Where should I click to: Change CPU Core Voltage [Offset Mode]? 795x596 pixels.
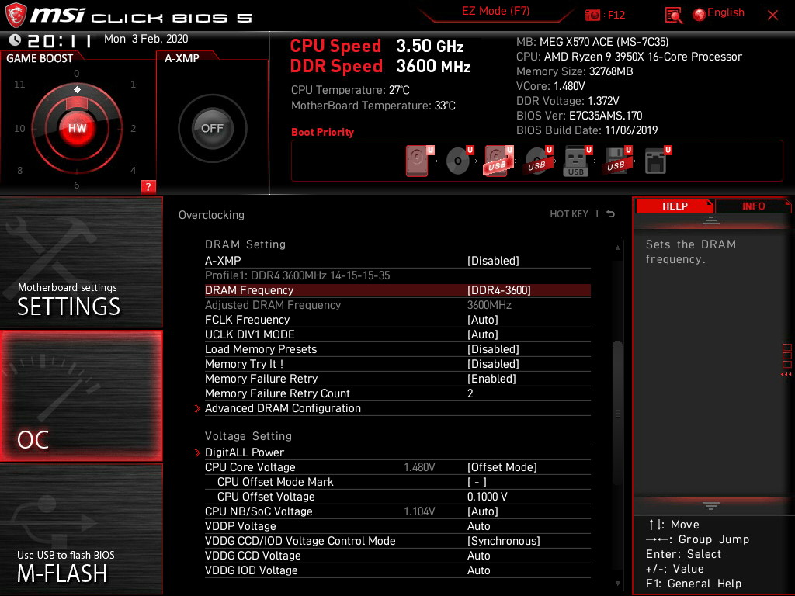397,466
